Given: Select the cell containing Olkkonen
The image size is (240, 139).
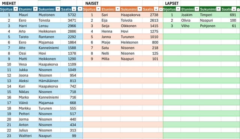Looking at the screenshot, I should tap(131, 26).
